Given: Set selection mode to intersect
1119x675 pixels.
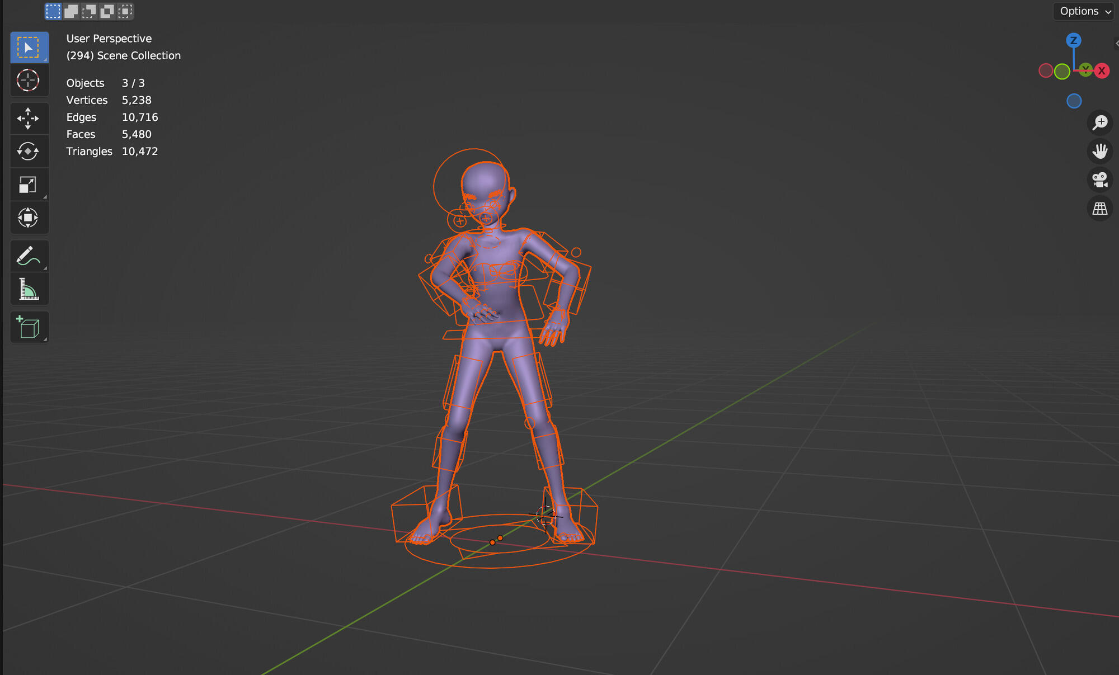Looking at the screenshot, I should tap(125, 11).
